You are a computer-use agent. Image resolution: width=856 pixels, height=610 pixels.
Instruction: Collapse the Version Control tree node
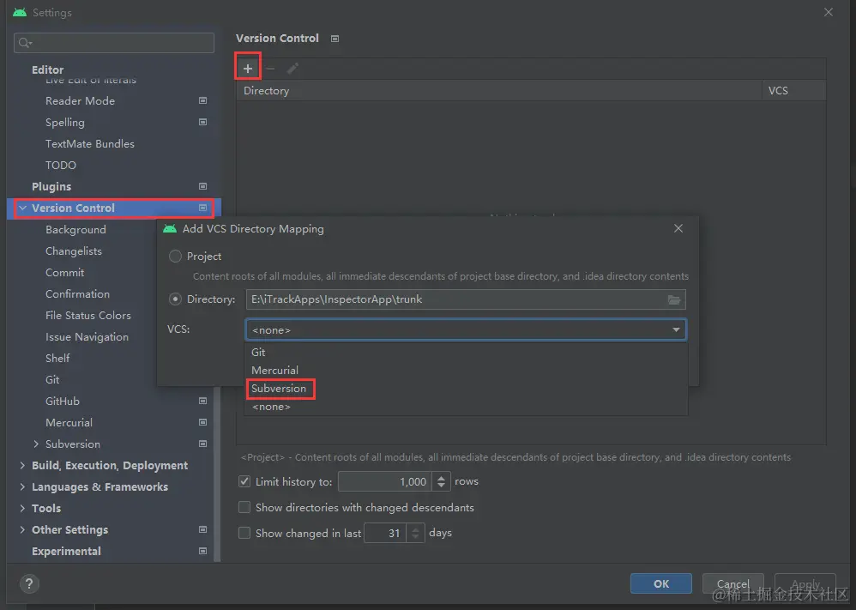click(22, 208)
